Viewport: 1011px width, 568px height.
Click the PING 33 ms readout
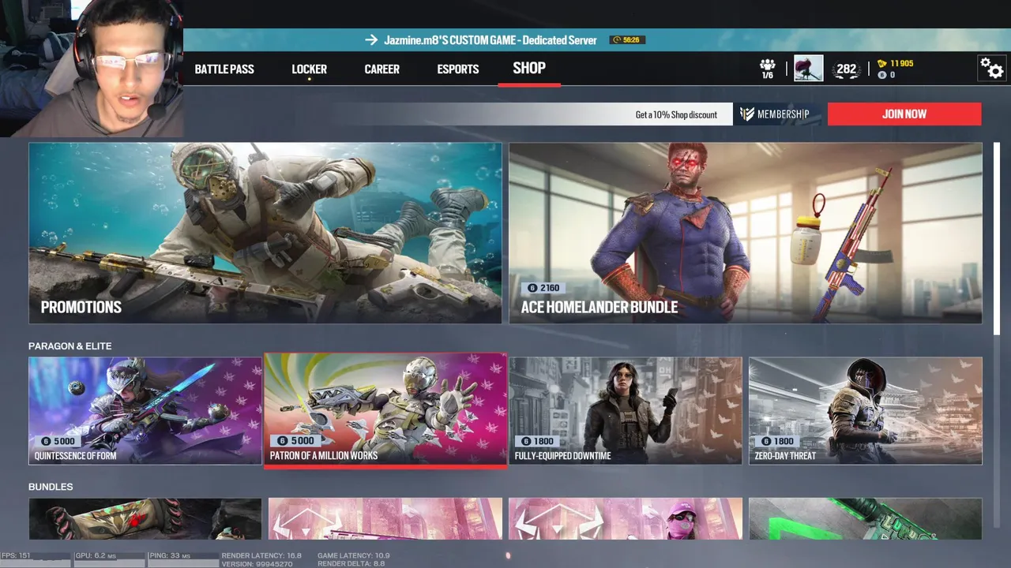[x=169, y=556]
